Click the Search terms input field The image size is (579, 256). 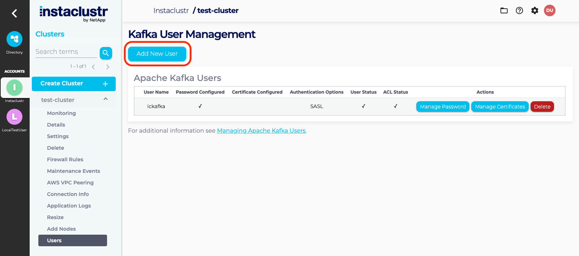(66, 52)
